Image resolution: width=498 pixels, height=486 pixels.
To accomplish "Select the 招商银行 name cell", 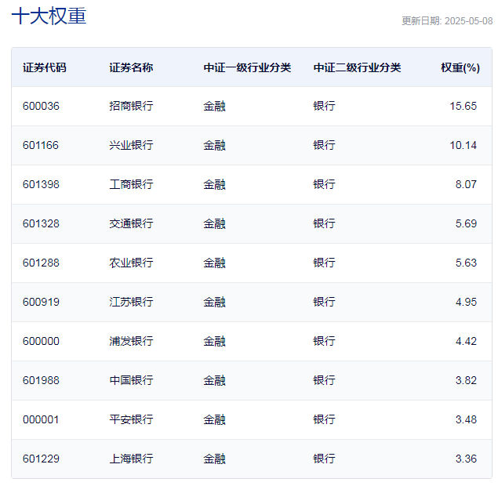I will click(x=131, y=106).
